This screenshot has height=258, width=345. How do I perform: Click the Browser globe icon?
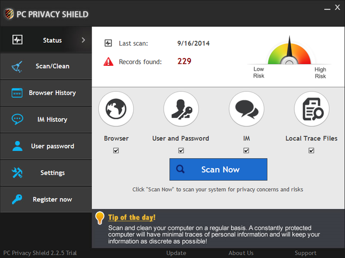coord(116,109)
